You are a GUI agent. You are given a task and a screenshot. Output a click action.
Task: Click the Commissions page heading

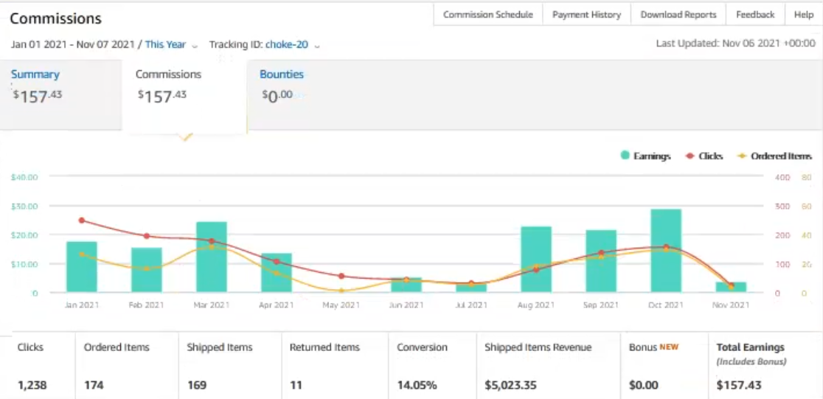(x=55, y=18)
